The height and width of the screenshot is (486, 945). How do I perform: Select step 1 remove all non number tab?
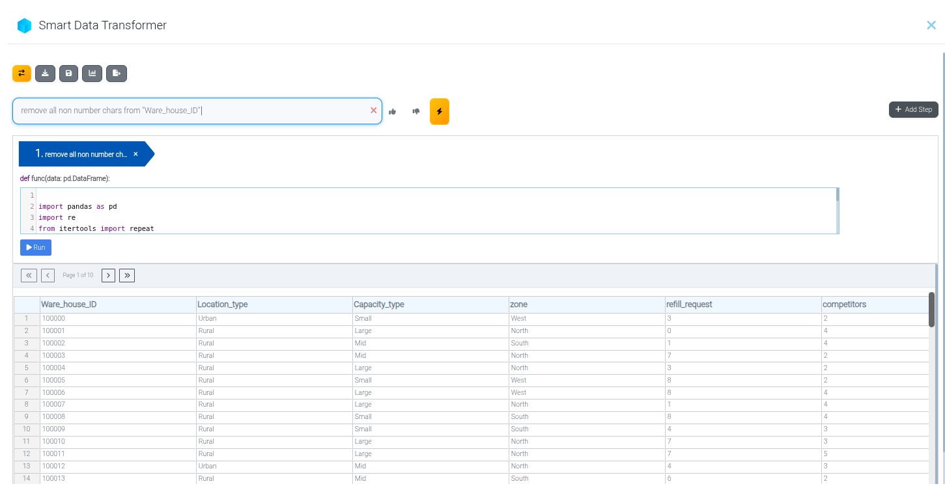click(x=81, y=154)
